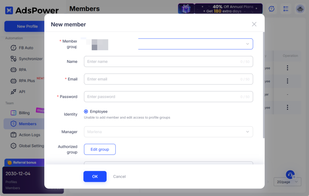Open Action Logs clipboard icon

coord(14,135)
